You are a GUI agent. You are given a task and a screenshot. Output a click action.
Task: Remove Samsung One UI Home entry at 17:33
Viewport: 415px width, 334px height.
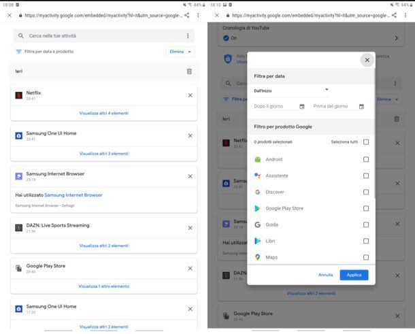pos(190,309)
